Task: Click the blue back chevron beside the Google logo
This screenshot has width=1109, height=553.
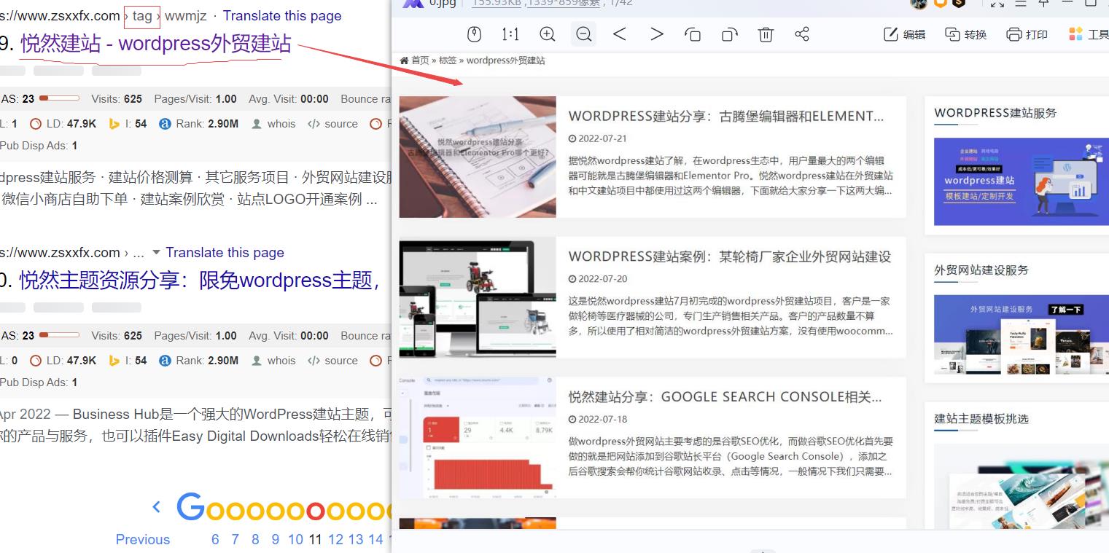Action: pyautogui.click(x=156, y=507)
